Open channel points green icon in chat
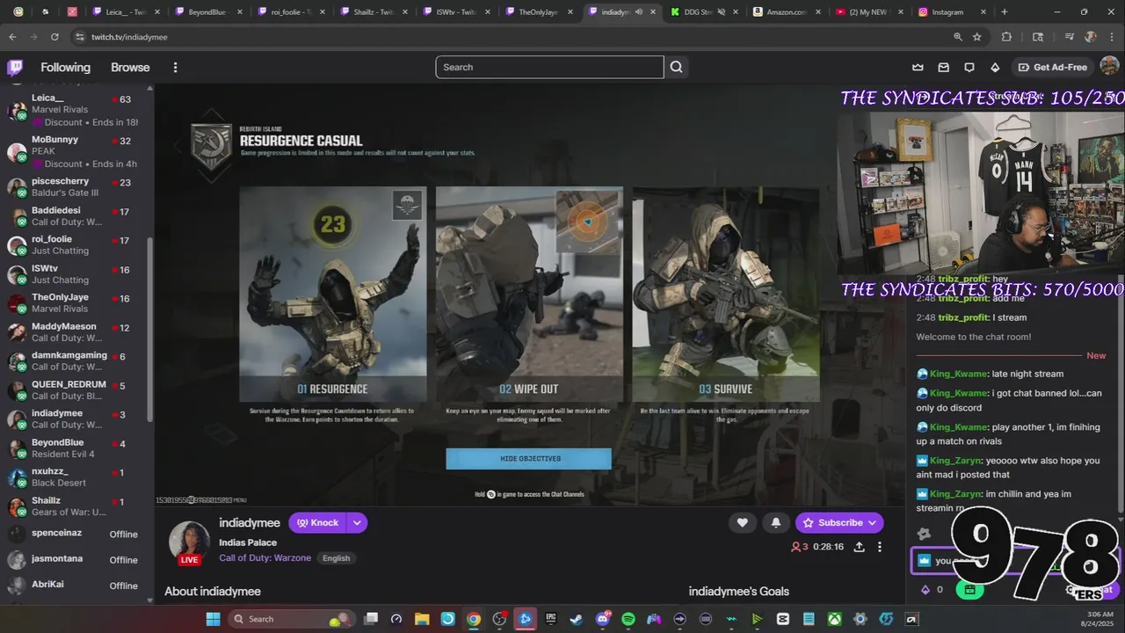This screenshot has height=633, width=1125. tap(969, 590)
